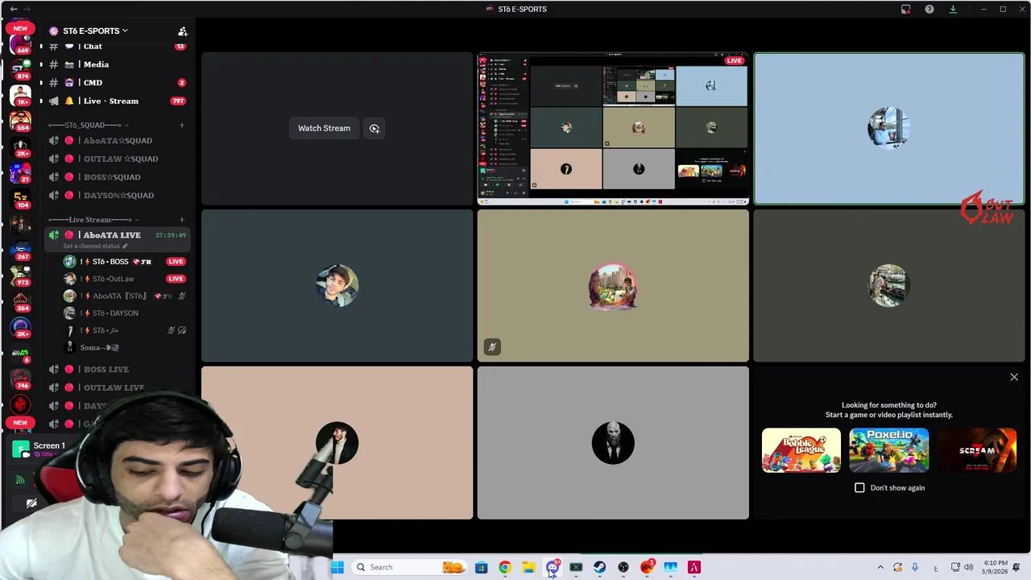Open the server badged 104
Viewport: 1031px width, 580px height.
click(x=21, y=199)
